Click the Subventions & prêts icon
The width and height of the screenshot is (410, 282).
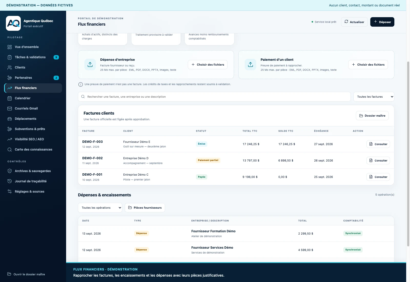(x=9, y=129)
